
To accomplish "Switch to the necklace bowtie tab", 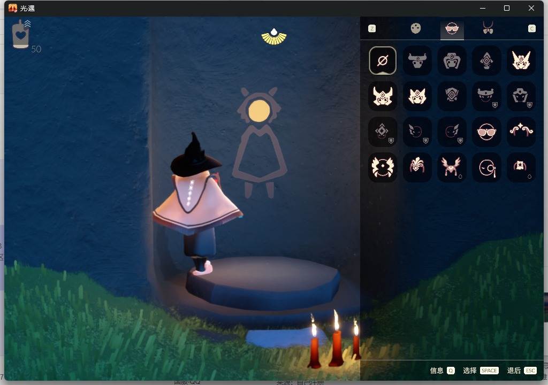I will [x=488, y=28].
